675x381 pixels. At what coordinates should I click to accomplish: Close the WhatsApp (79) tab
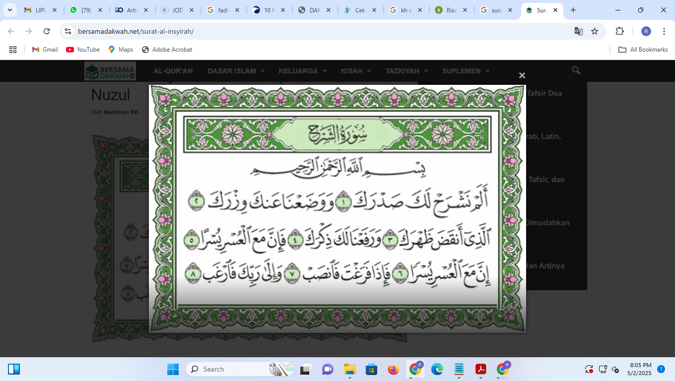(x=100, y=10)
